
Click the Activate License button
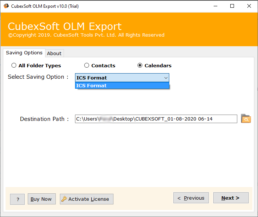(86, 199)
